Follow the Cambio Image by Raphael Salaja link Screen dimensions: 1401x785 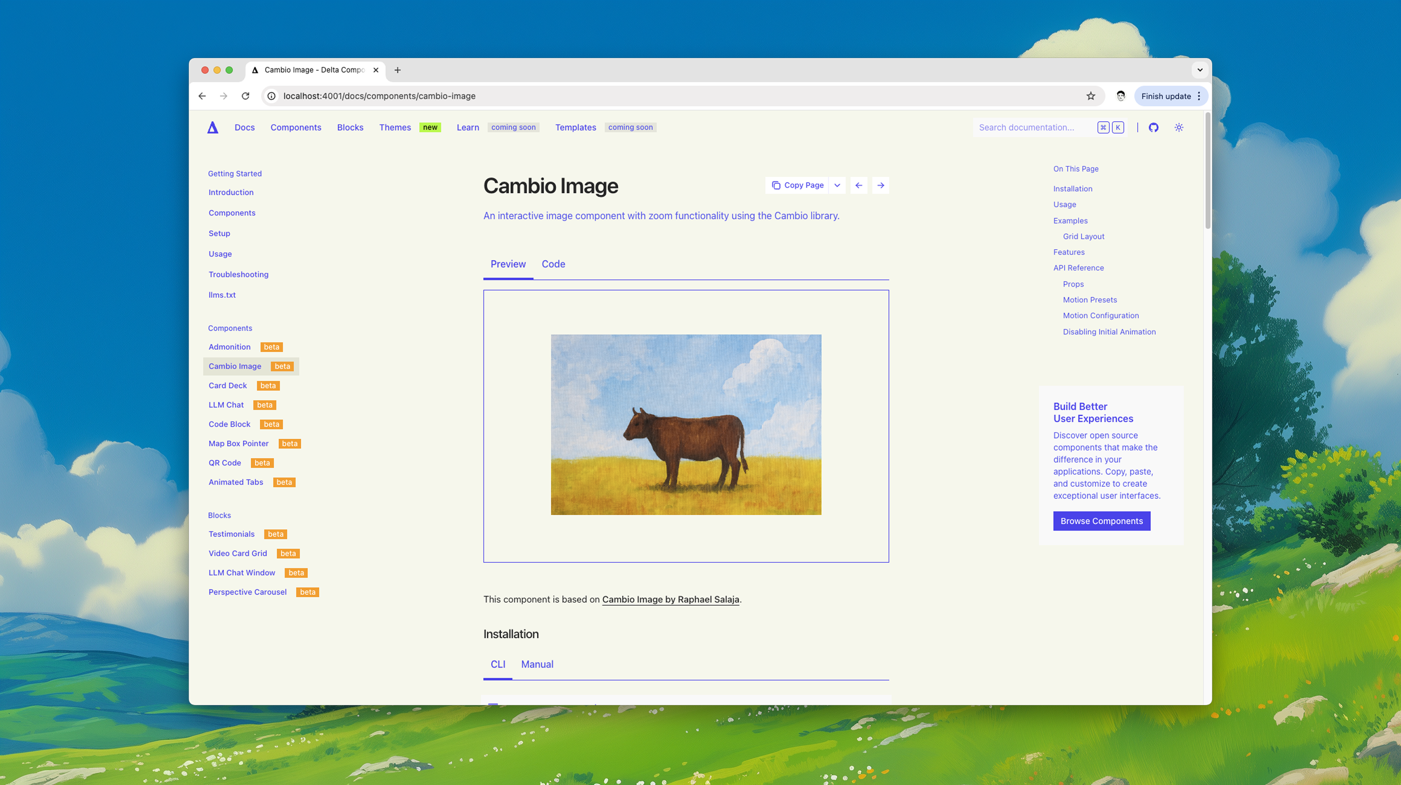[671, 599]
